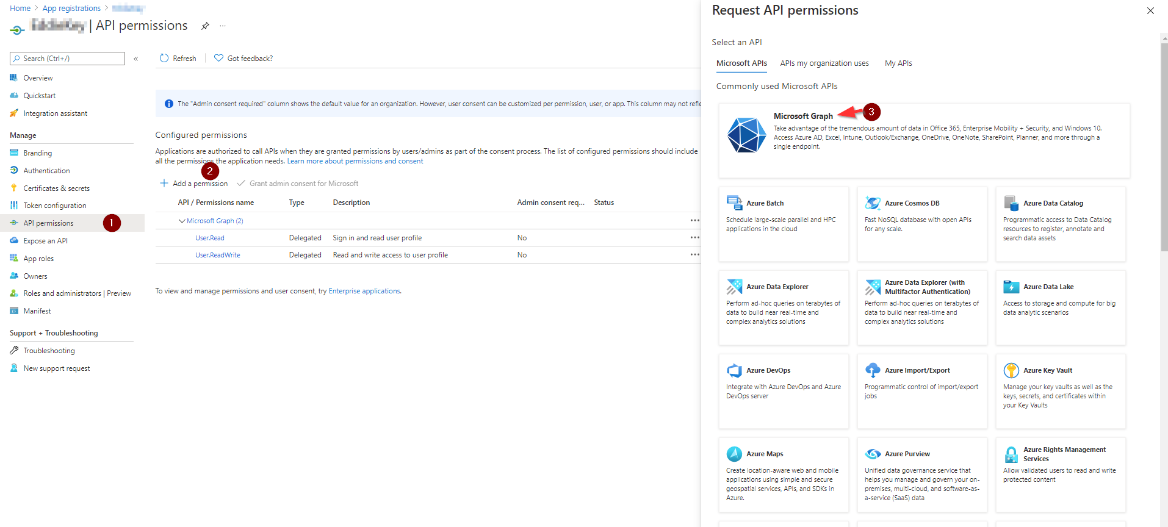Click Azure Data Explorer with Multifactor Authentication title
Image resolution: width=1168 pixels, height=527 pixels.
coord(928,287)
